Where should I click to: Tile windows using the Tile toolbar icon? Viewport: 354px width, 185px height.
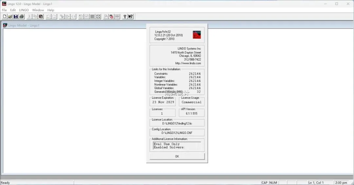tap(117, 16)
